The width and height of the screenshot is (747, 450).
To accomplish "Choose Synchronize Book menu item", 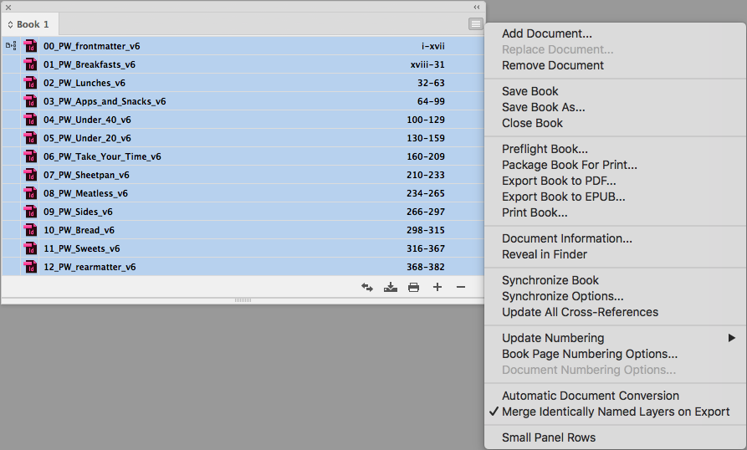I will [550, 280].
